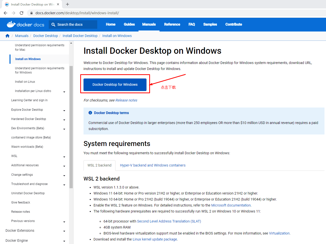
Task: Click the browser forward arrow
Action: pyautogui.click(x=13, y=13)
